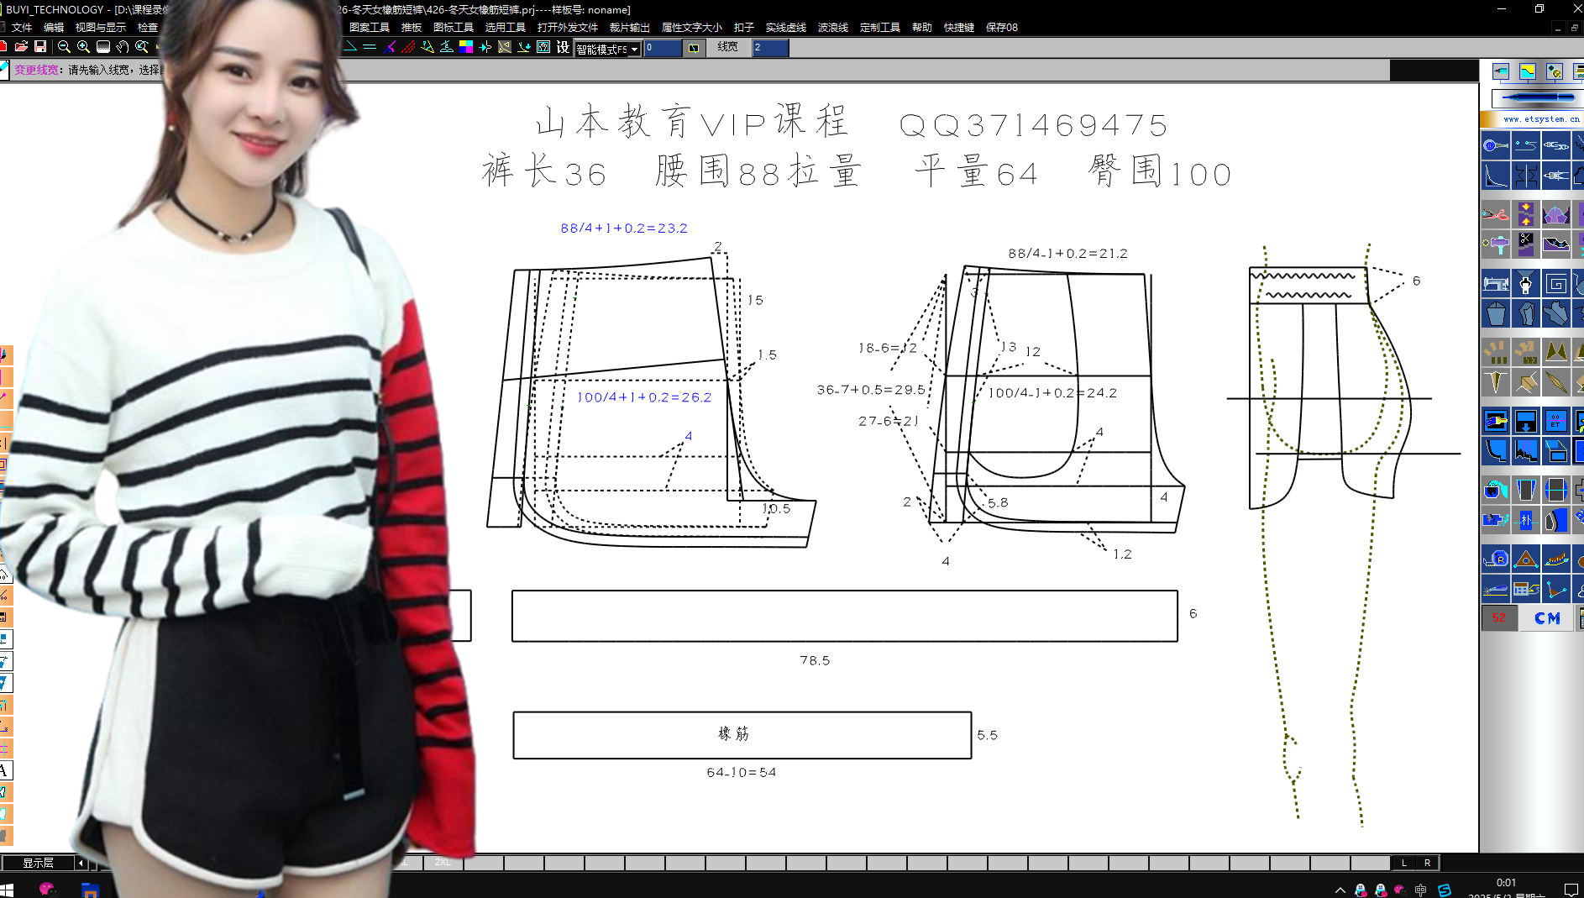
Task: Select the scissors cutting tool
Action: (1494, 213)
